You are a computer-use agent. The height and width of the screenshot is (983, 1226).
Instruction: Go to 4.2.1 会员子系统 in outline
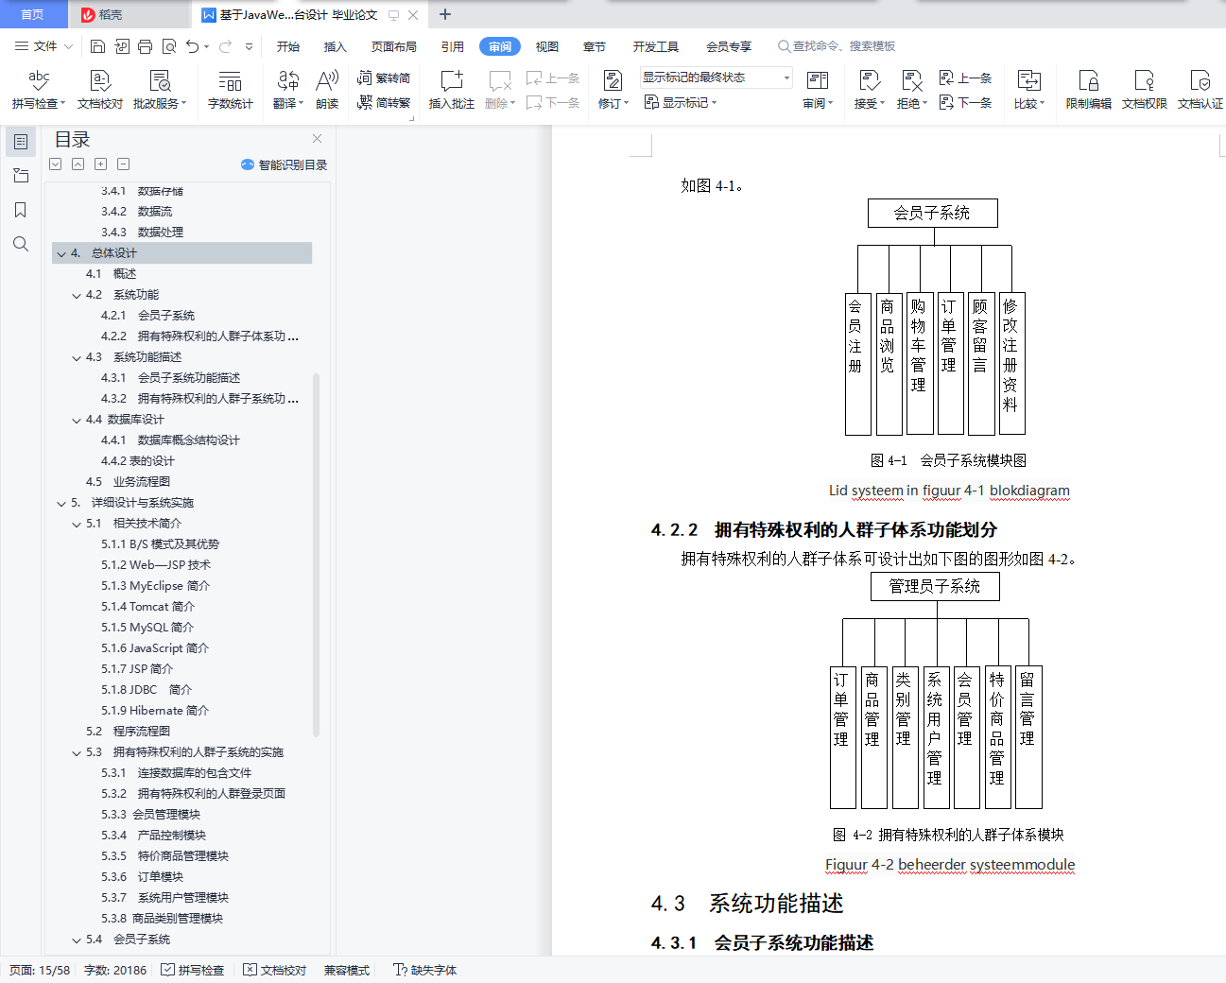coord(147,316)
